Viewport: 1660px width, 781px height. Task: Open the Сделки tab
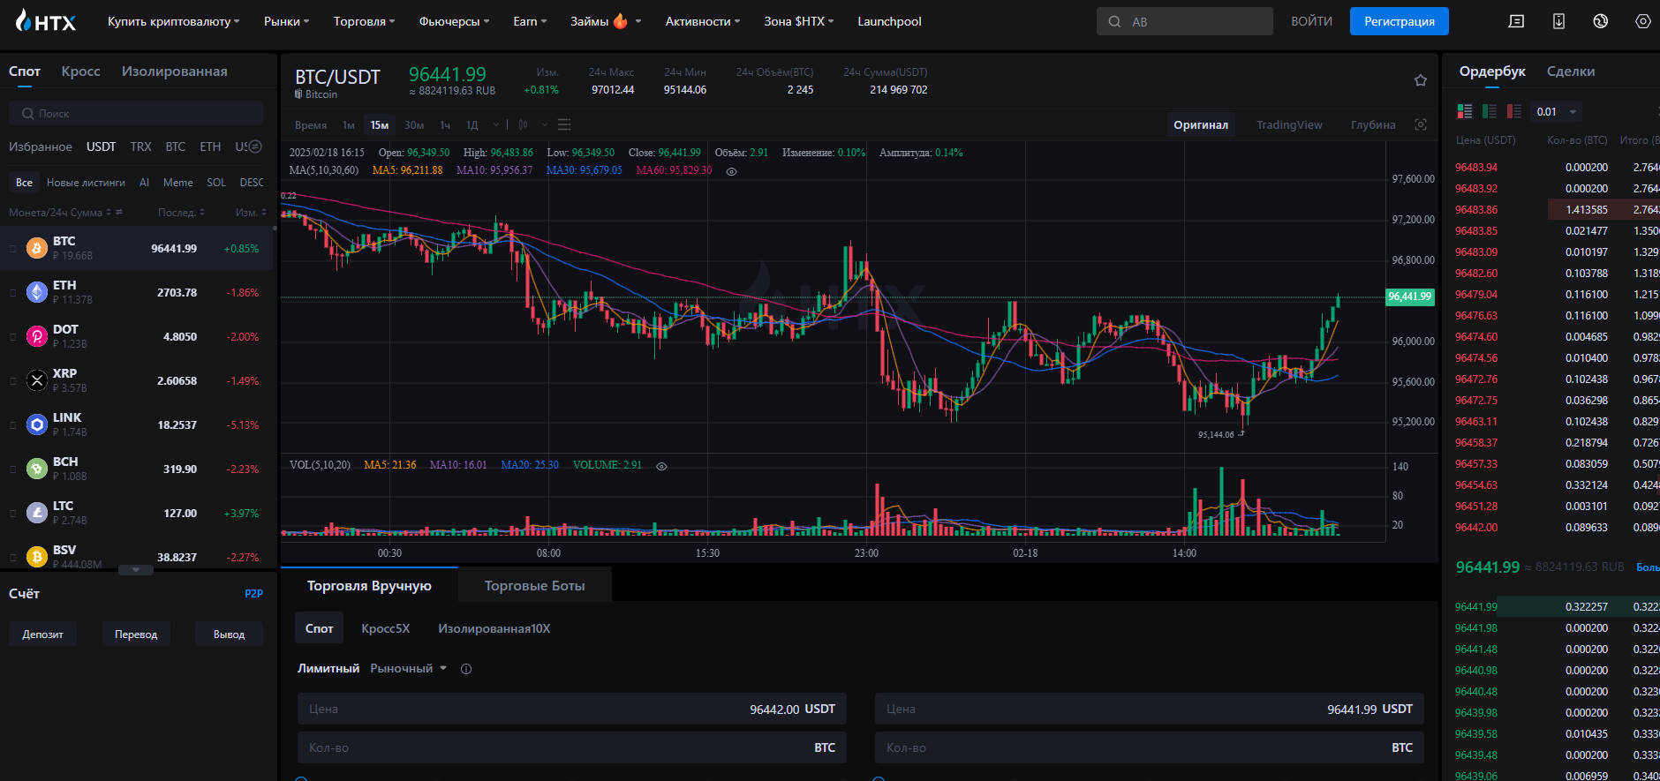coord(1570,71)
